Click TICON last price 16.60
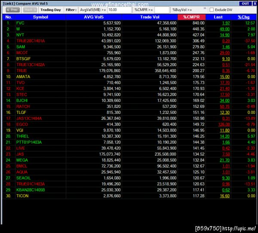The width and height of the screenshot is (258, 233). [224, 196]
